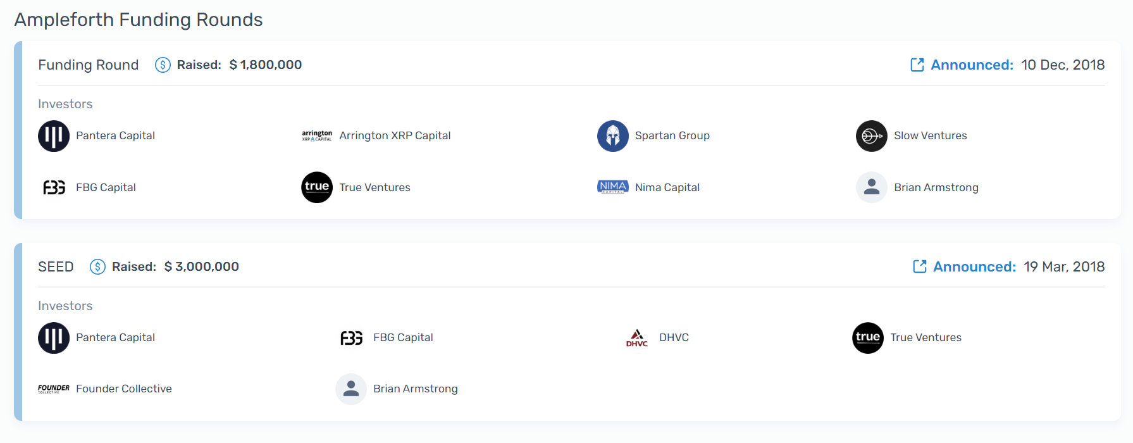Click the Arrington XRP Capital logo
Viewport: 1133px width, 443px height.
[x=317, y=136]
